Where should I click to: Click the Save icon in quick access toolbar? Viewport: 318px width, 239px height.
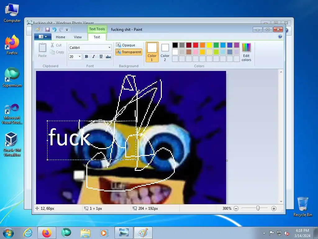48,30
